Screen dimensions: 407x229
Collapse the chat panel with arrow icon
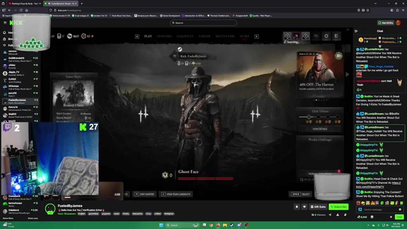point(356,31)
